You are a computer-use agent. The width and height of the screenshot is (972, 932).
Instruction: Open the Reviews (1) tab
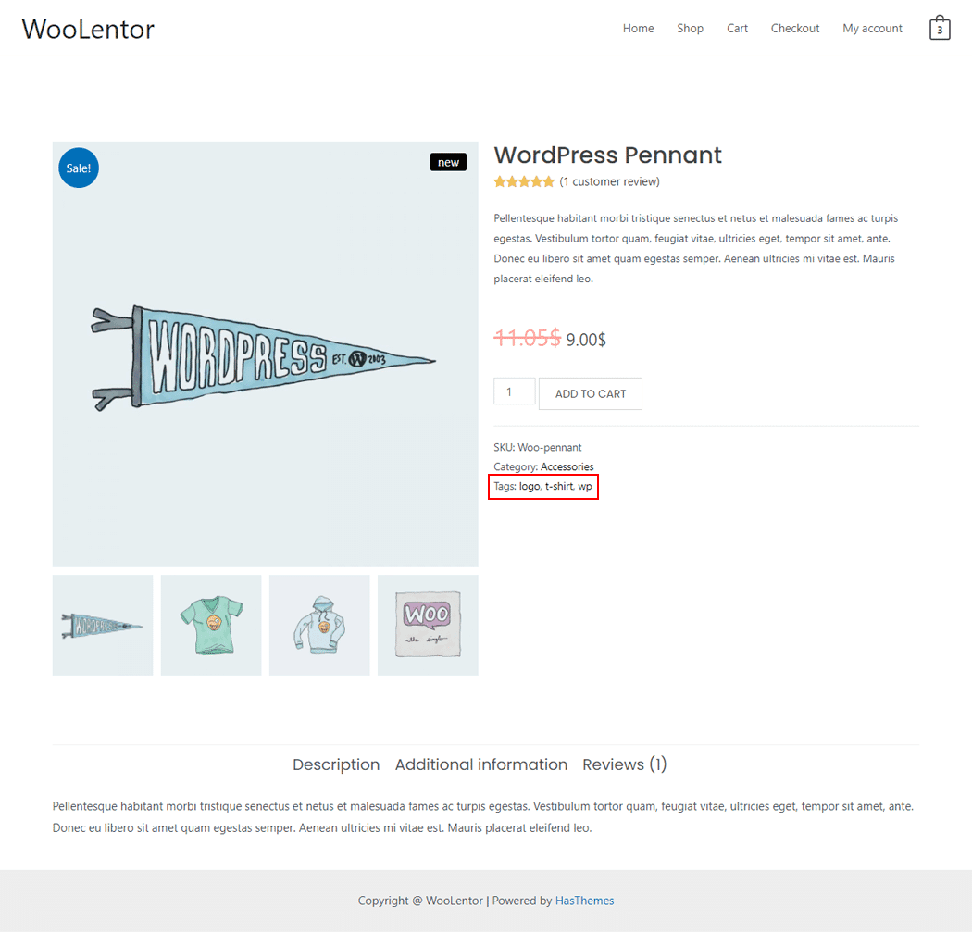(x=624, y=764)
